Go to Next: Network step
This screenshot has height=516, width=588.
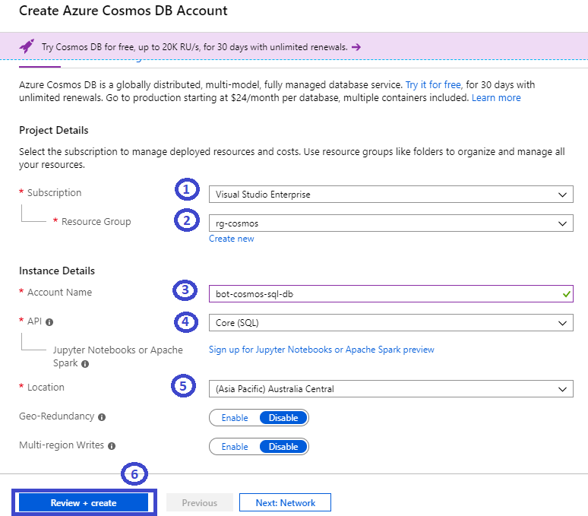click(x=285, y=503)
